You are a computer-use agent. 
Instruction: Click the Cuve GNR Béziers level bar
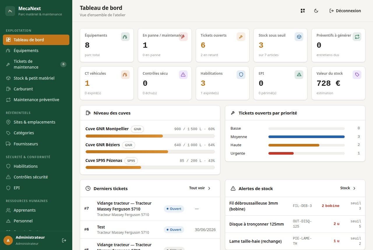150,152
